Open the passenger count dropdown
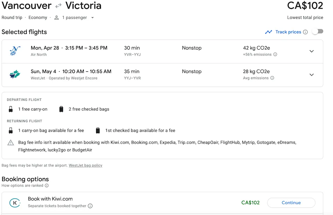Screen dimensions: 333x215 click(x=74, y=18)
